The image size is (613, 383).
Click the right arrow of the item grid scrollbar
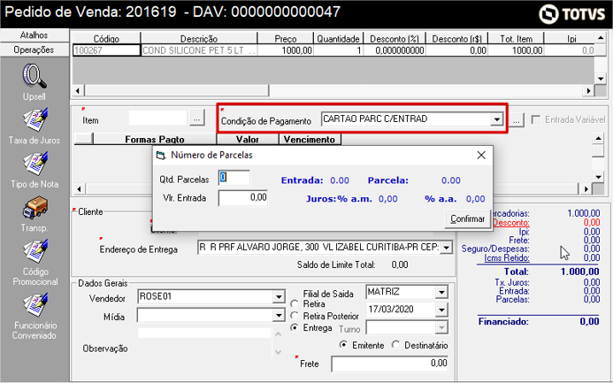pyautogui.click(x=588, y=91)
